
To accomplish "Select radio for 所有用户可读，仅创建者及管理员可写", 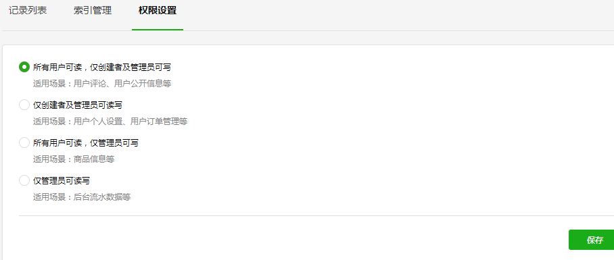I will (24, 67).
